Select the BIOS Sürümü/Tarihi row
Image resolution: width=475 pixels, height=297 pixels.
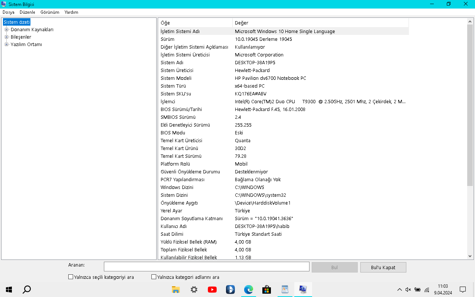pos(284,109)
